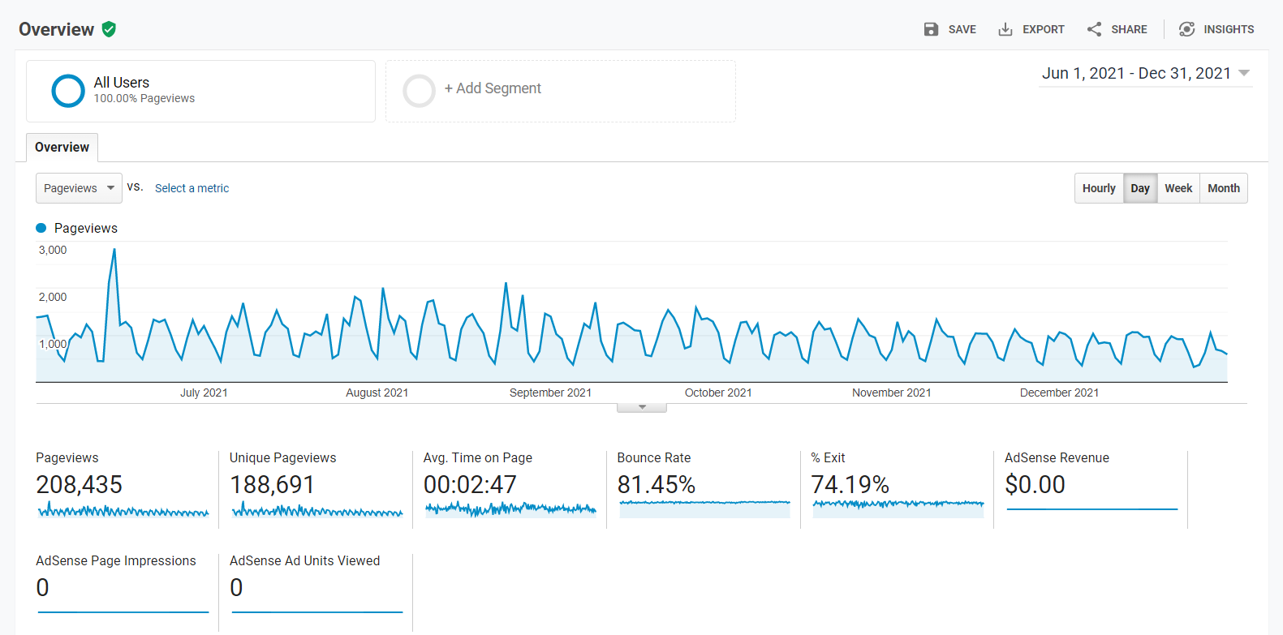Click the Export download icon
The width and height of the screenshot is (1283, 635).
coord(1005,29)
